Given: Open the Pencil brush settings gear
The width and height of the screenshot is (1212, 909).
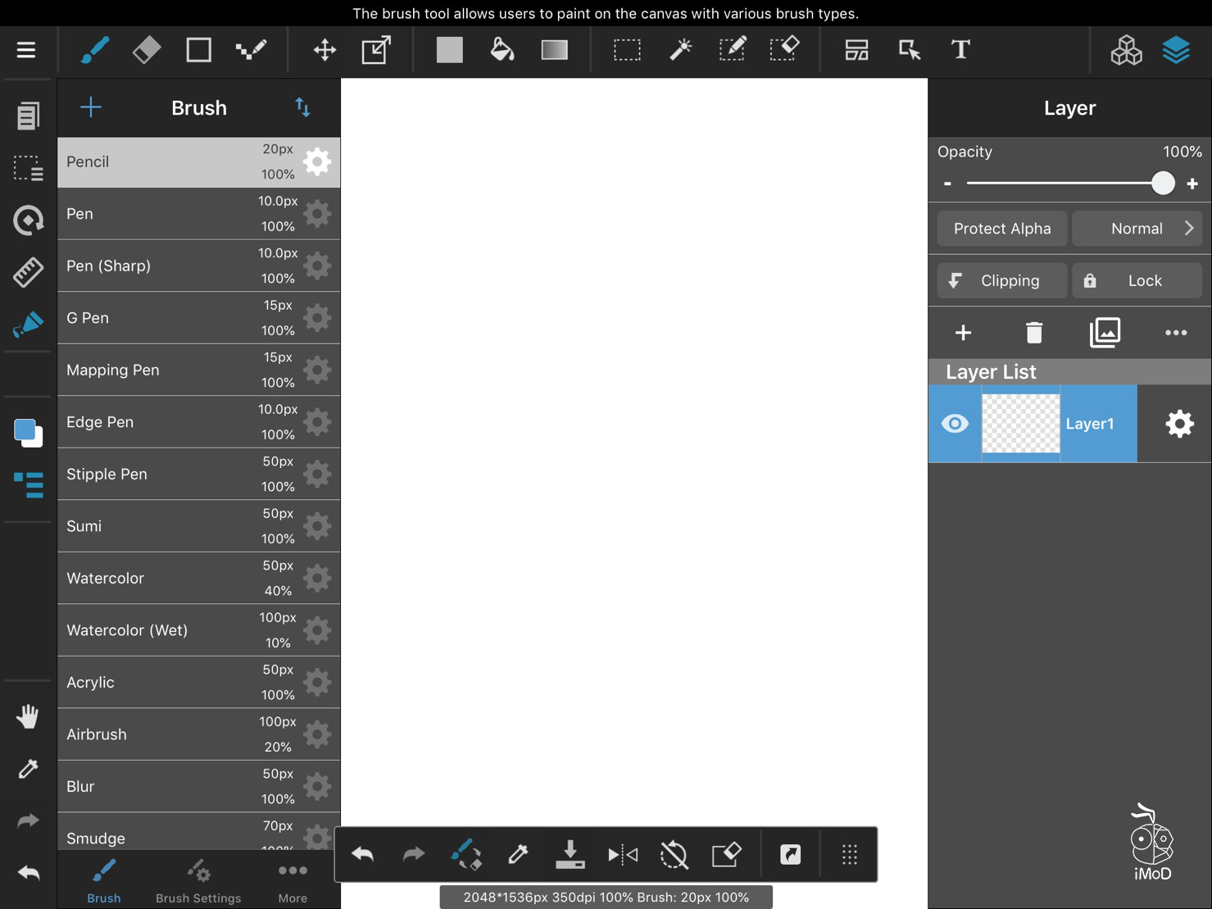Looking at the screenshot, I should pyautogui.click(x=316, y=161).
